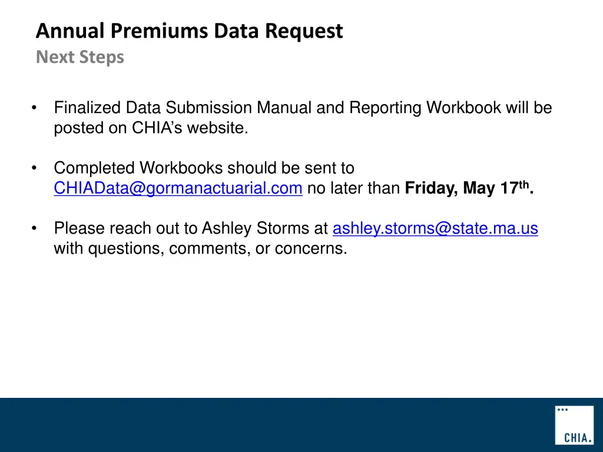The width and height of the screenshot is (603, 452).
Task: Click the third bullet point marker
Action: (35, 228)
